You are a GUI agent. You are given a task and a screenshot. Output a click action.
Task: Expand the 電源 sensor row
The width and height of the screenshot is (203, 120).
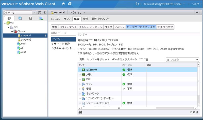(80, 89)
